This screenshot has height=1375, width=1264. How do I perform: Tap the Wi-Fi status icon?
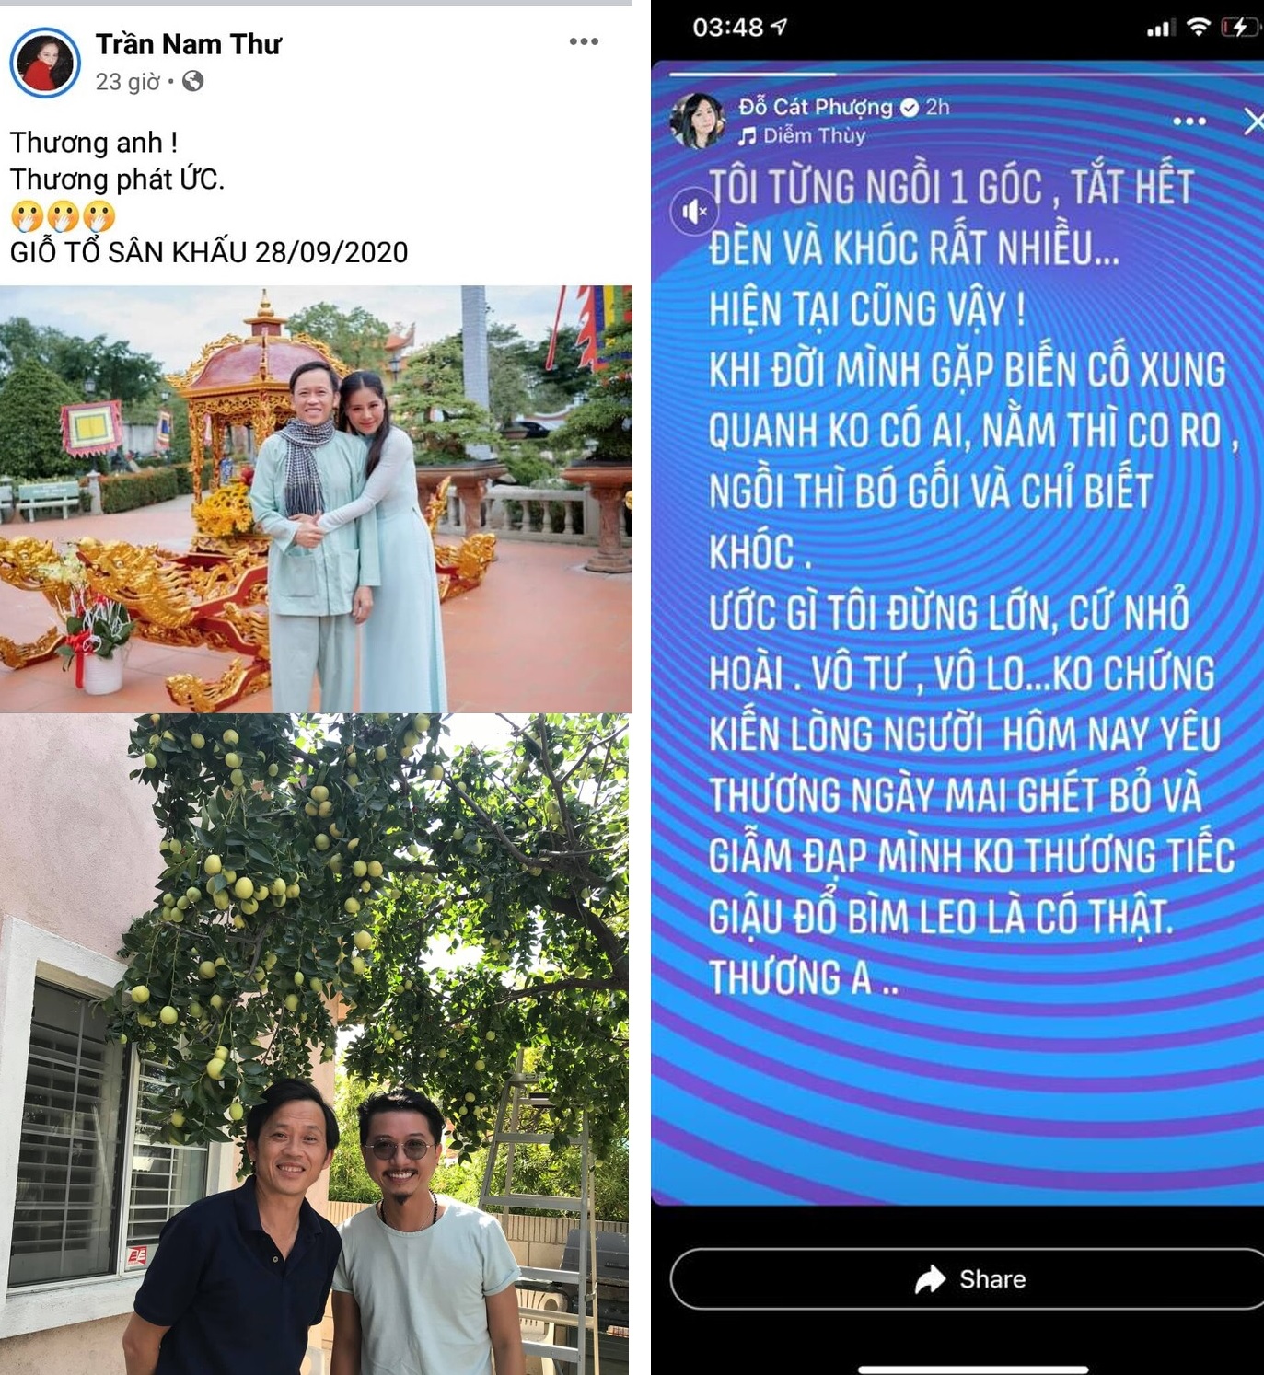click(1198, 28)
